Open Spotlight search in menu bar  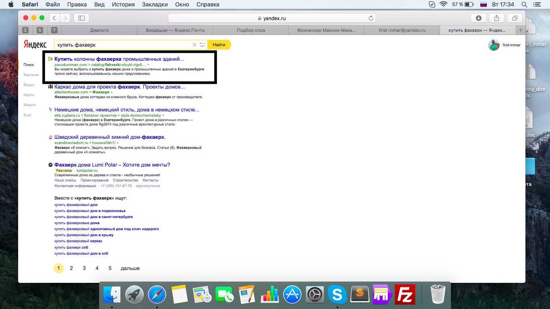click(x=525, y=4)
